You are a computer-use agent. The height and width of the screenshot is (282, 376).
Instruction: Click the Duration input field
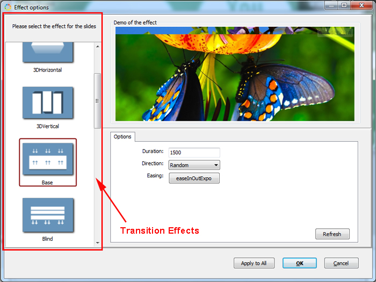pos(194,153)
